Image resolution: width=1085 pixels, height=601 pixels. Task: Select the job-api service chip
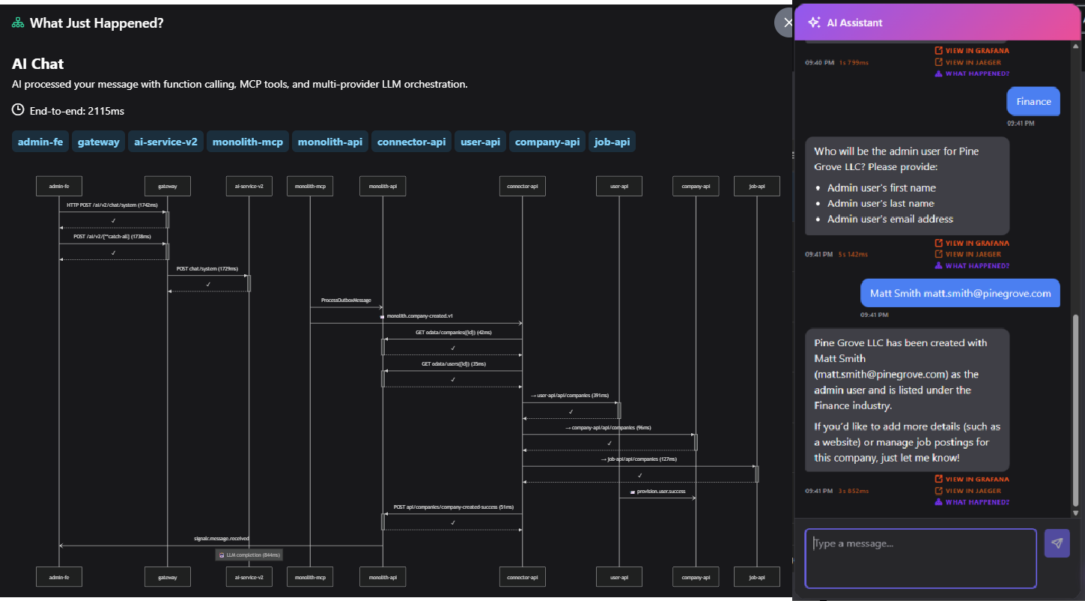click(612, 142)
